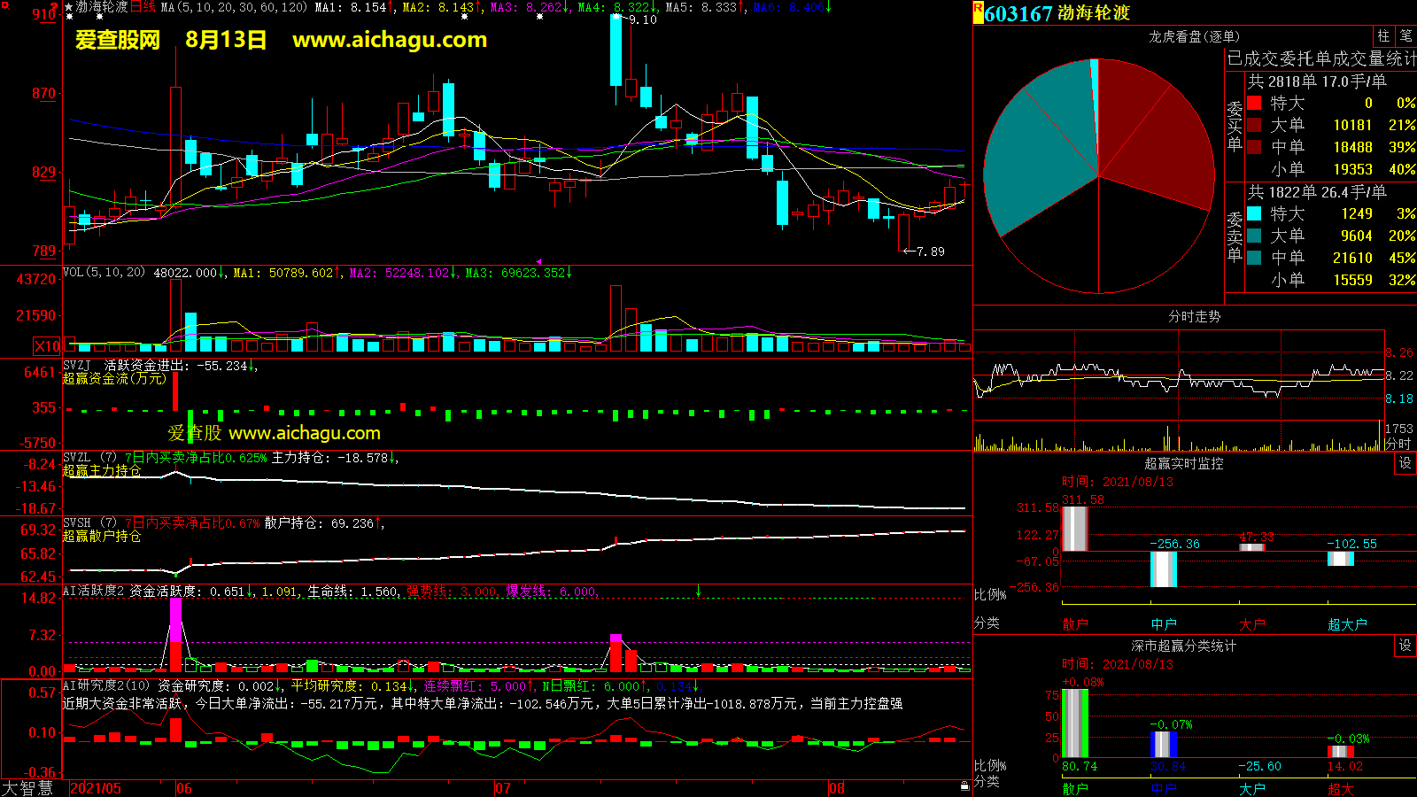
Task: Click the lock icon at timeline end
Action: point(964,786)
